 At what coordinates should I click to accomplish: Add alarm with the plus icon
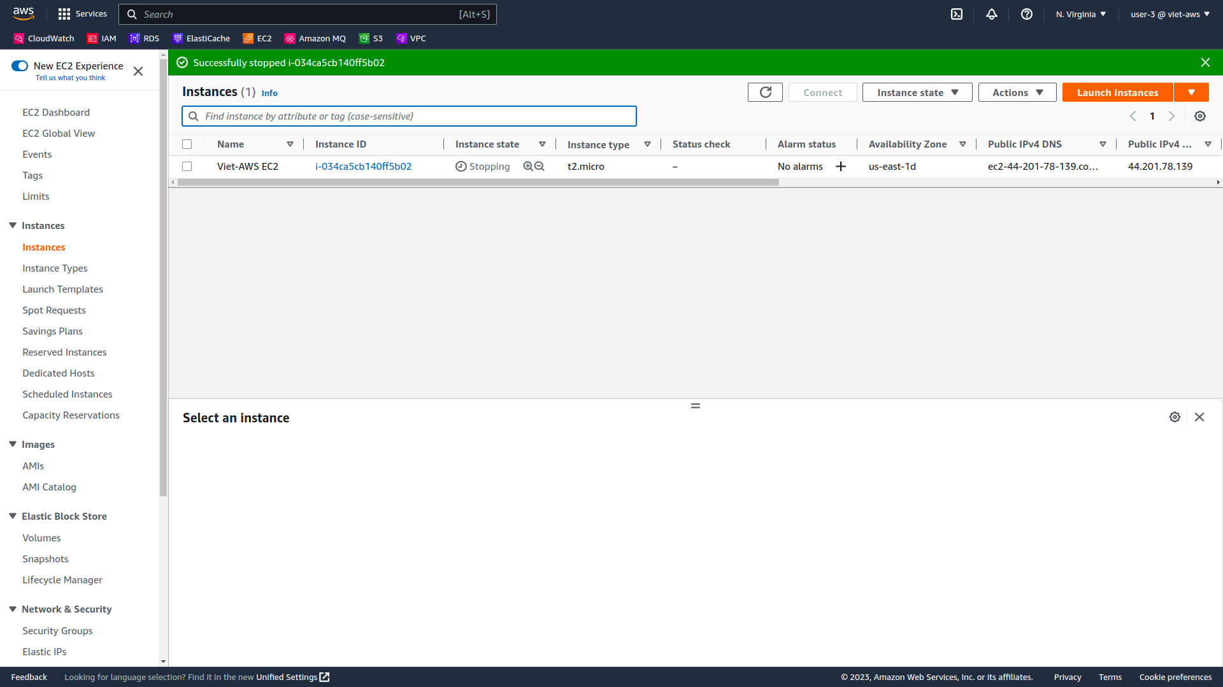841,166
